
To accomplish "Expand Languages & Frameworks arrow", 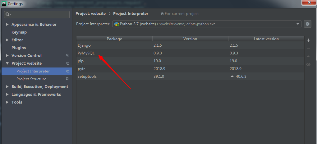I will 7,95.
